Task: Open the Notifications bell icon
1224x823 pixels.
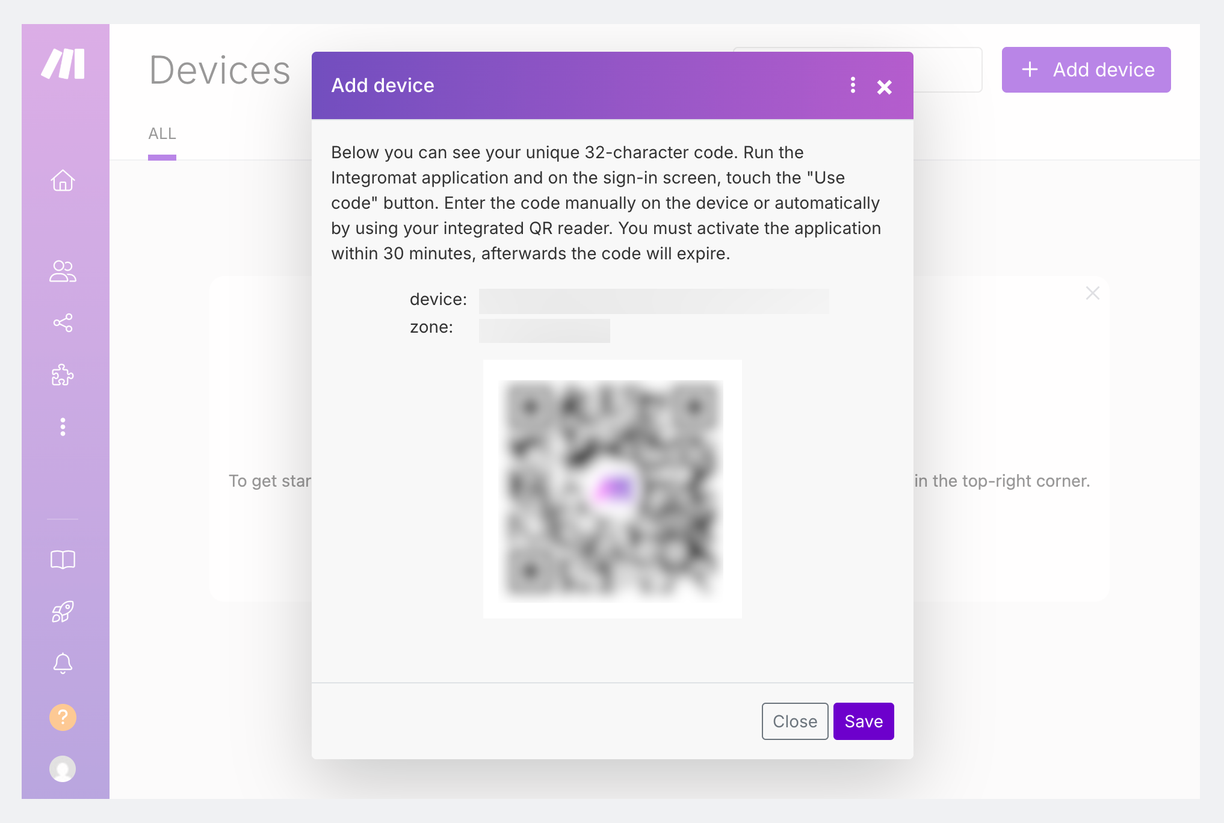Action: pos(63,664)
